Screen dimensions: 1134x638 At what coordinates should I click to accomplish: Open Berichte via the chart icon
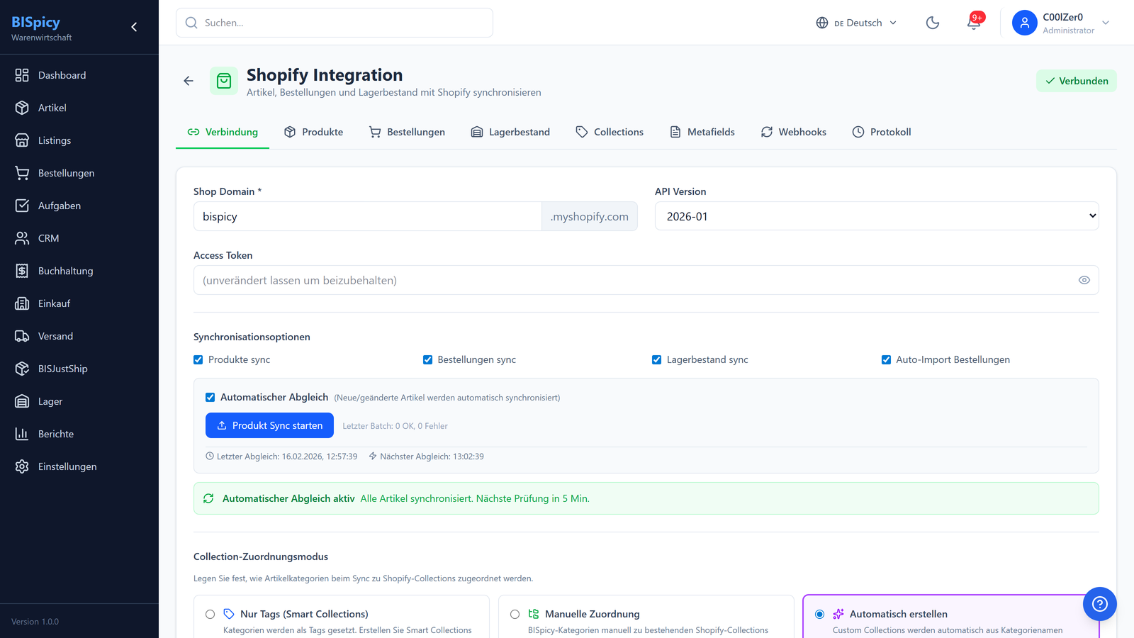(21, 433)
